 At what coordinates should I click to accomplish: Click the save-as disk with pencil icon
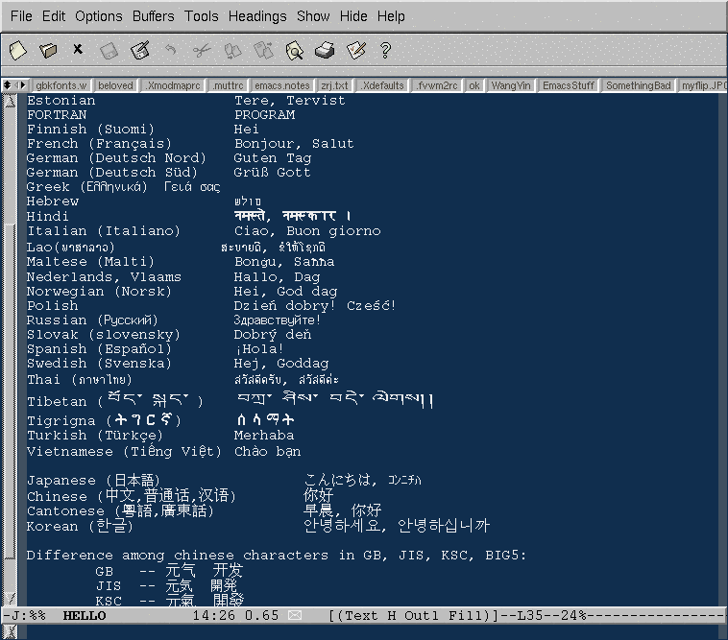pyautogui.click(x=140, y=49)
